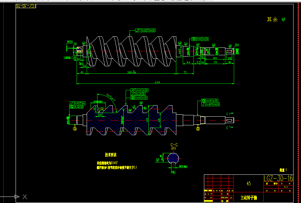Pick the 0.02 B tolerance frame at left shaft end
Image resolution: width=301 pixels, height=203 pixels.
point(77,107)
